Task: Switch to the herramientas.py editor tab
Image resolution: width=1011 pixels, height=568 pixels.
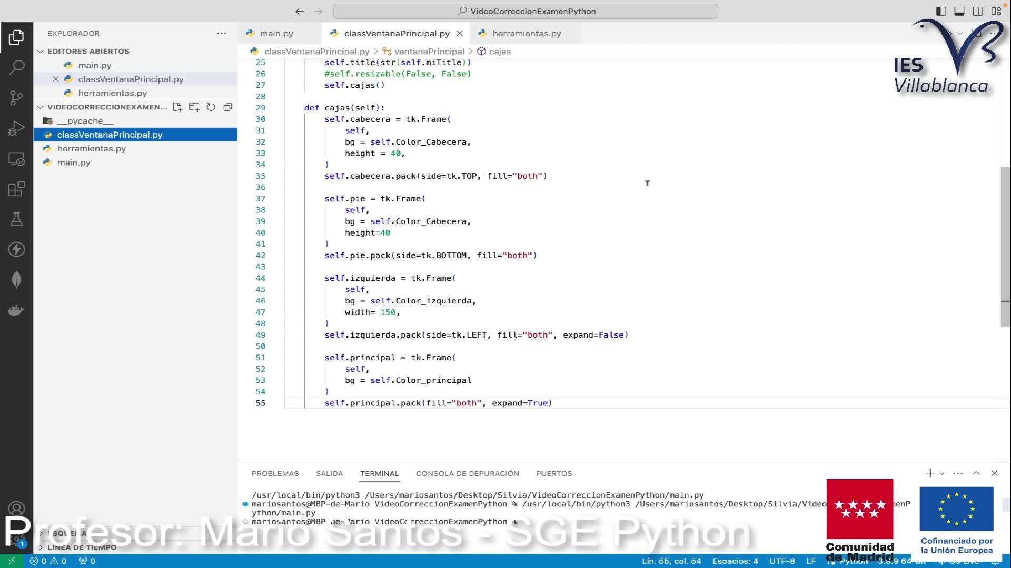Action: [526, 34]
